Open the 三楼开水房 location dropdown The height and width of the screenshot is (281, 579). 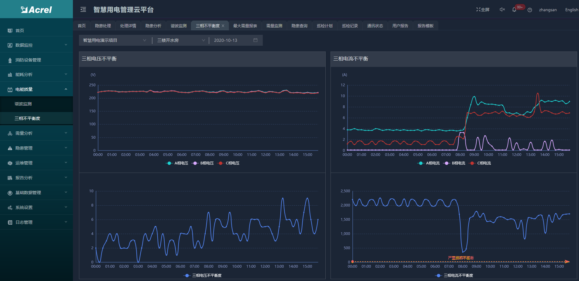pos(181,40)
